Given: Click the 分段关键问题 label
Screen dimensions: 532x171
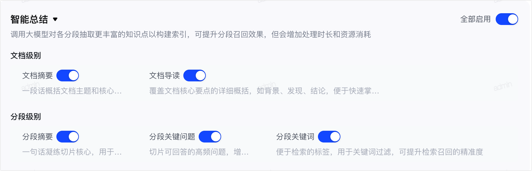Looking at the screenshot, I should click(172, 137).
